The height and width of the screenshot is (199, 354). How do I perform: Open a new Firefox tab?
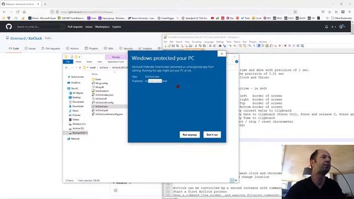[45, 4]
